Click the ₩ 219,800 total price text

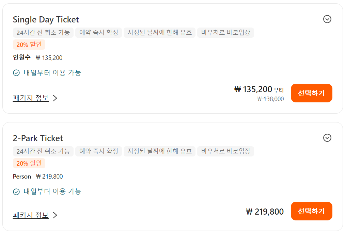click(265, 212)
